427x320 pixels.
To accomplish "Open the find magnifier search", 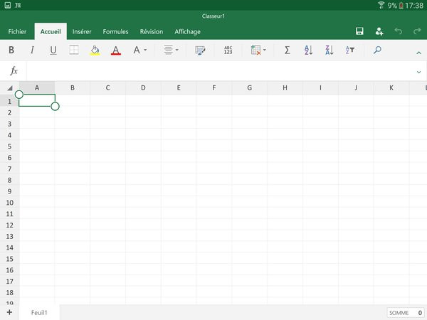I will 377,50.
